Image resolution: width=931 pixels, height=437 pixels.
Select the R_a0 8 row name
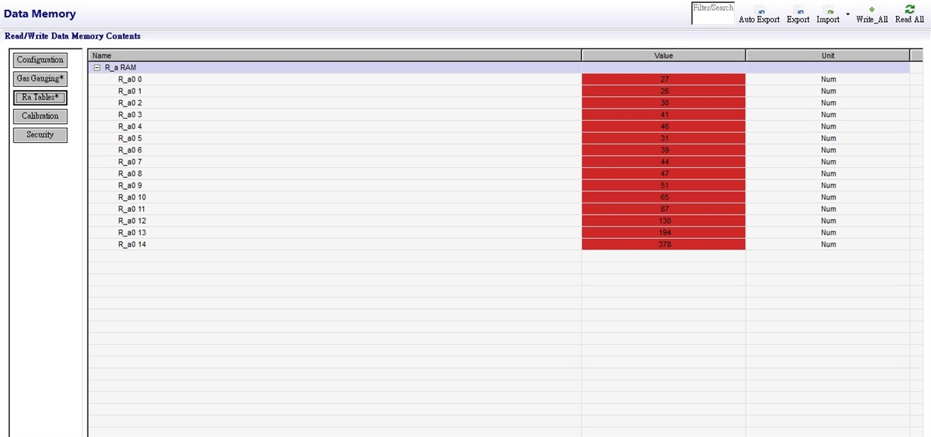[129, 174]
